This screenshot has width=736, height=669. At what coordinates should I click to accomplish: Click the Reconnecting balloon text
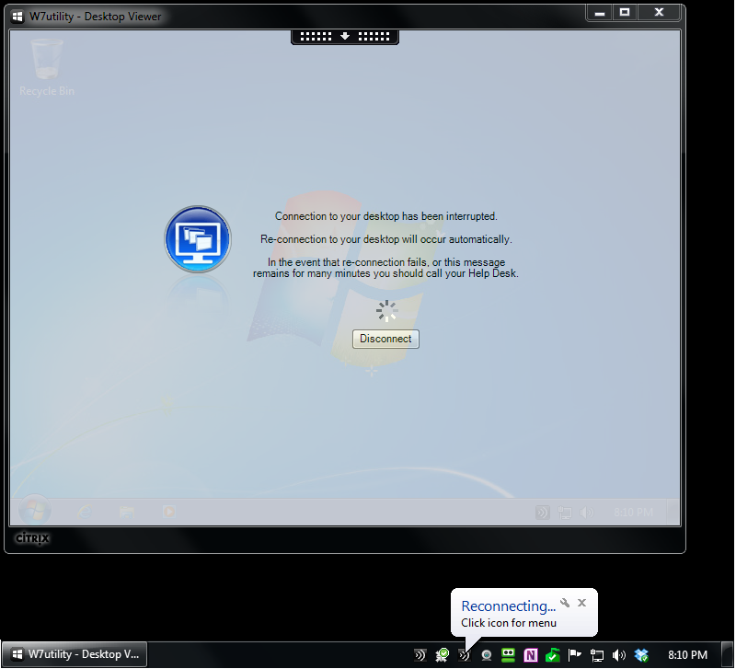(x=508, y=606)
